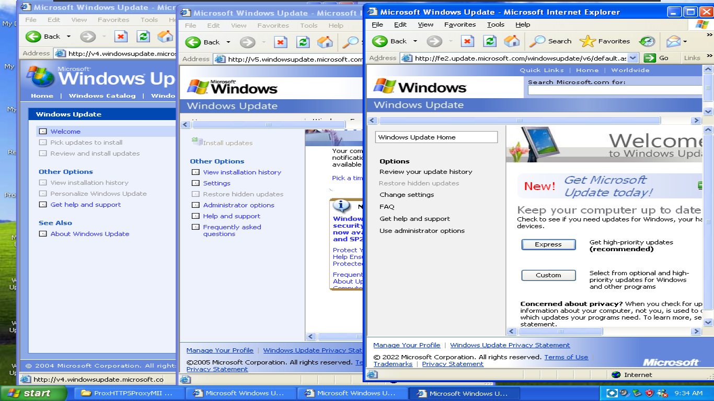Open the Mail icon dropdown arrow
This screenshot has width=714, height=401.
(x=685, y=41)
